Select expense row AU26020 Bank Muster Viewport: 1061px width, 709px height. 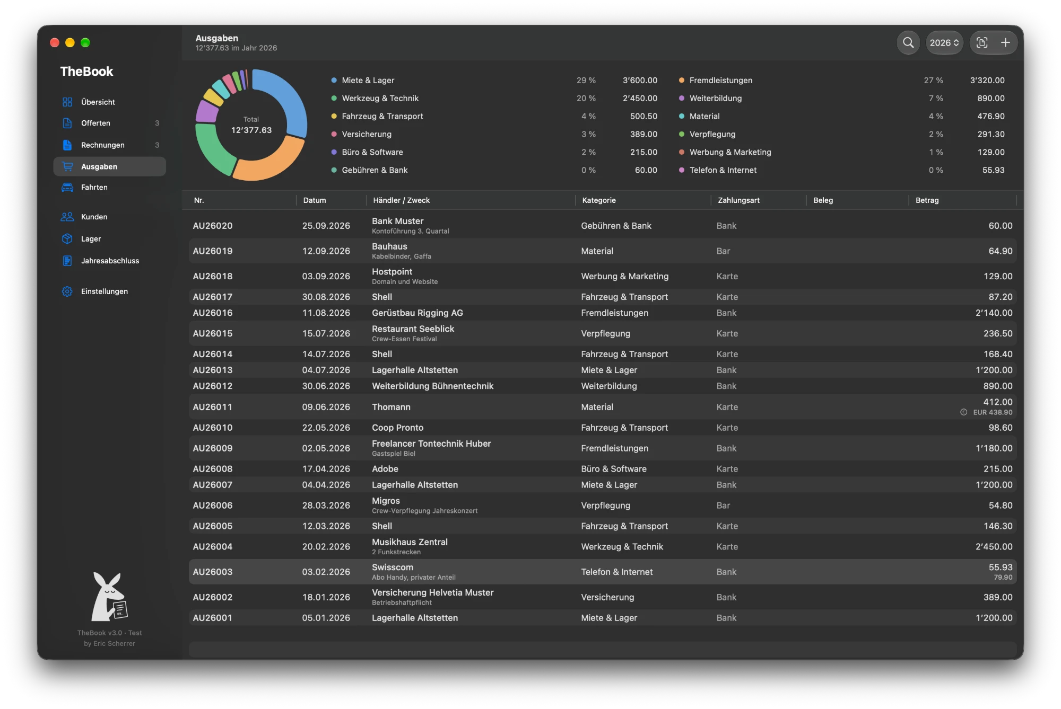tap(603, 226)
